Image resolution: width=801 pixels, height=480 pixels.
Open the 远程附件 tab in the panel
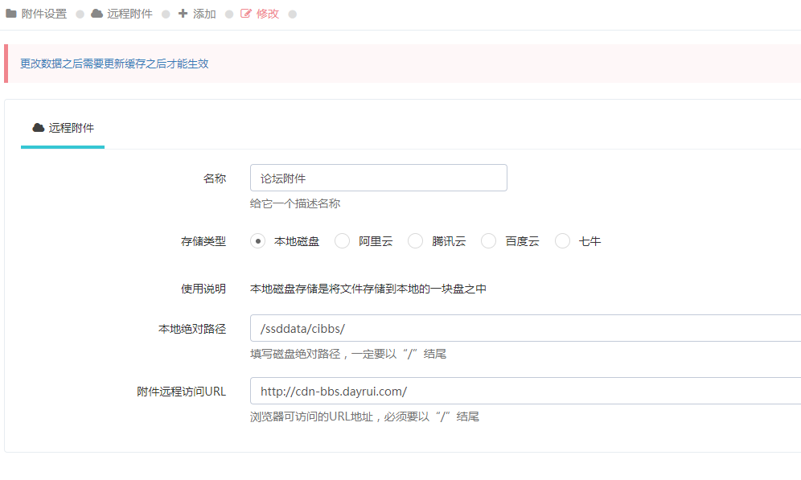click(63, 128)
